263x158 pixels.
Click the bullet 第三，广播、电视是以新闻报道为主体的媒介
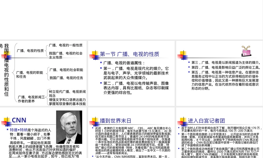(x=226, y=62)
